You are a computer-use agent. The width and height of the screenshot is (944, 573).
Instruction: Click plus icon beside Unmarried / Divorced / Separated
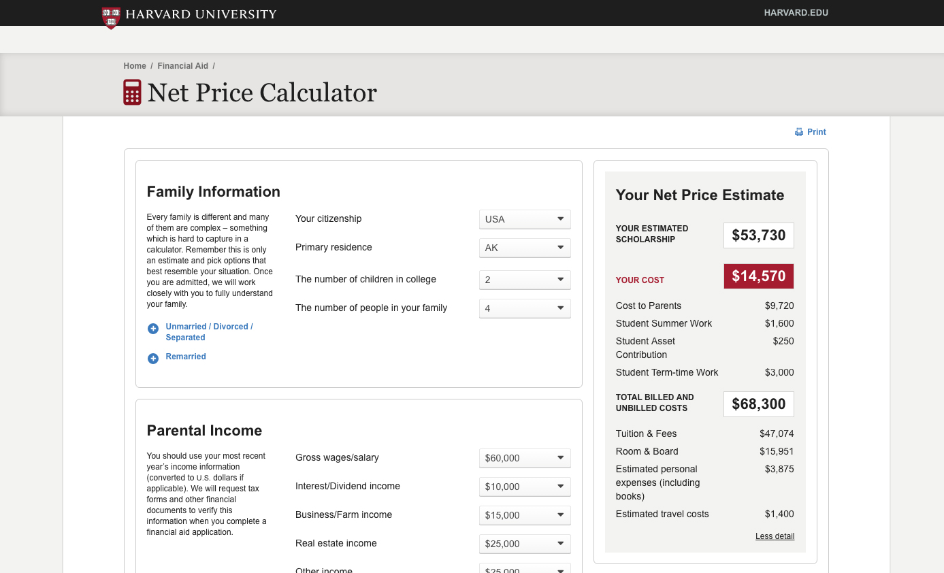coord(153,329)
